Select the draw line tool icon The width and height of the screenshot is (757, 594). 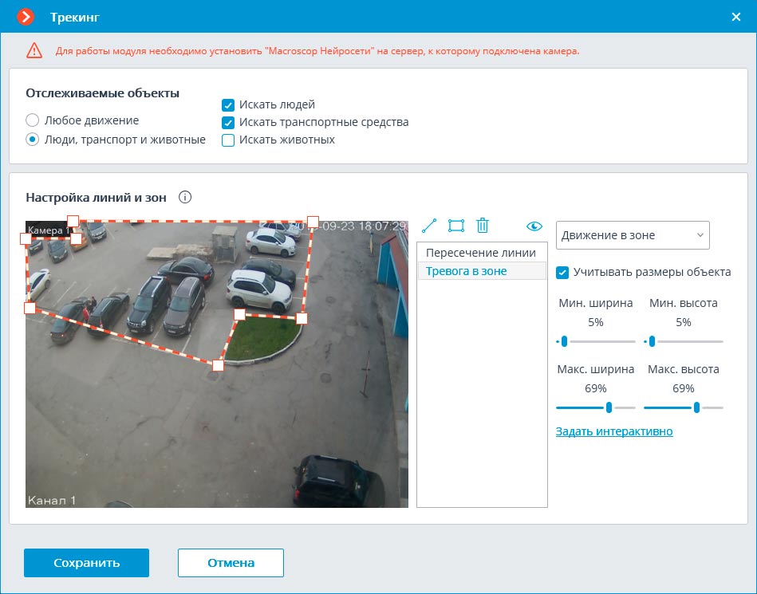(429, 226)
